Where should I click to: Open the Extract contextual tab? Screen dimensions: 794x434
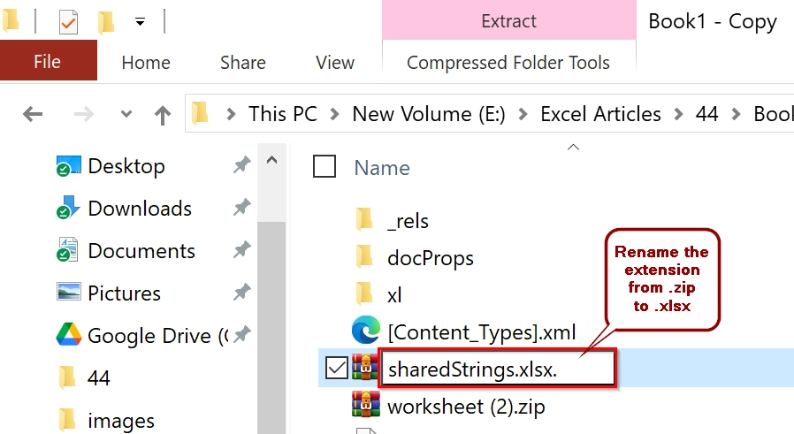pos(509,20)
